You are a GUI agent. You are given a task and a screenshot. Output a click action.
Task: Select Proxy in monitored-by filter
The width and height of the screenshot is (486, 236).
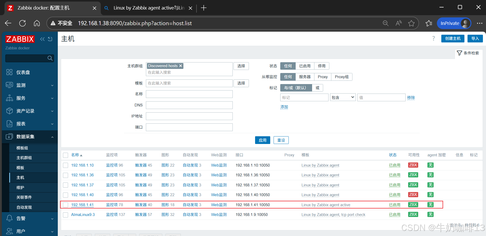tap(323, 77)
